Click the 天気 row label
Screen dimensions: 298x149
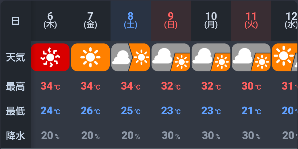click(x=16, y=57)
